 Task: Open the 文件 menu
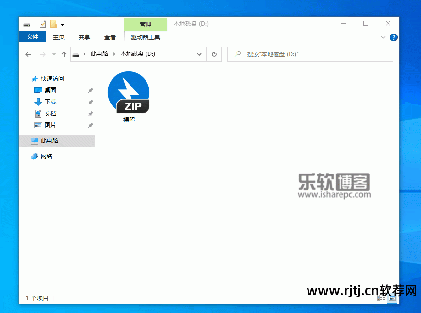[32, 36]
